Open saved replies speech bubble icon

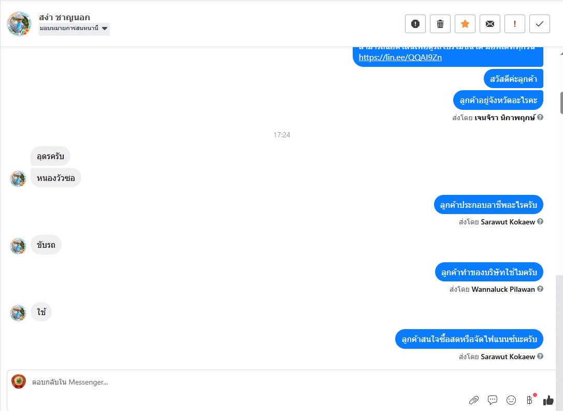(x=493, y=400)
